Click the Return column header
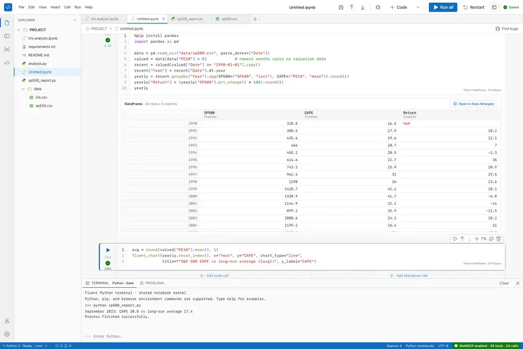 click(x=409, y=114)
